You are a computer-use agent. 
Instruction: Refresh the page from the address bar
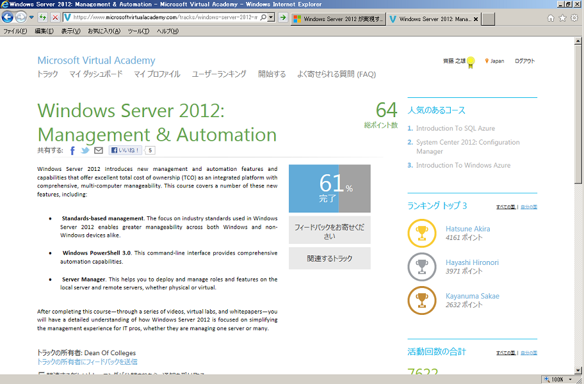42,17
